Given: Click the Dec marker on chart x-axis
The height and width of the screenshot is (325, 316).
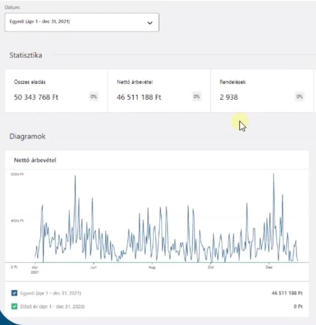Looking at the screenshot, I should [269, 267].
